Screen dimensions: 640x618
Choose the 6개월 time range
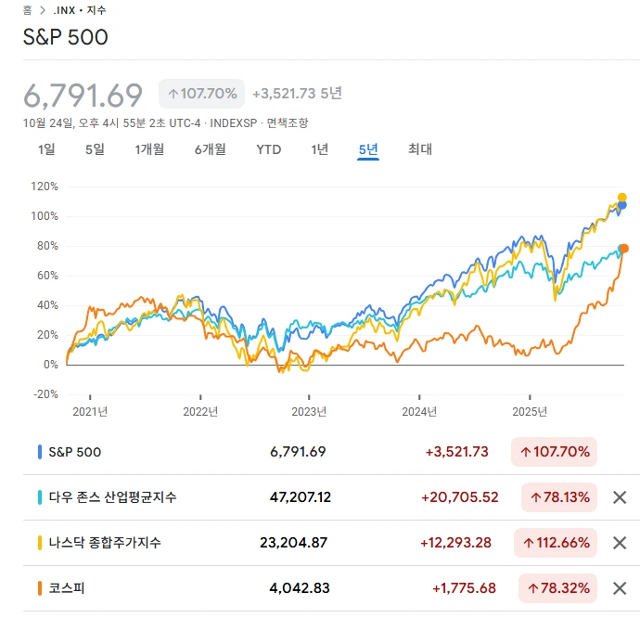coord(210,149)
